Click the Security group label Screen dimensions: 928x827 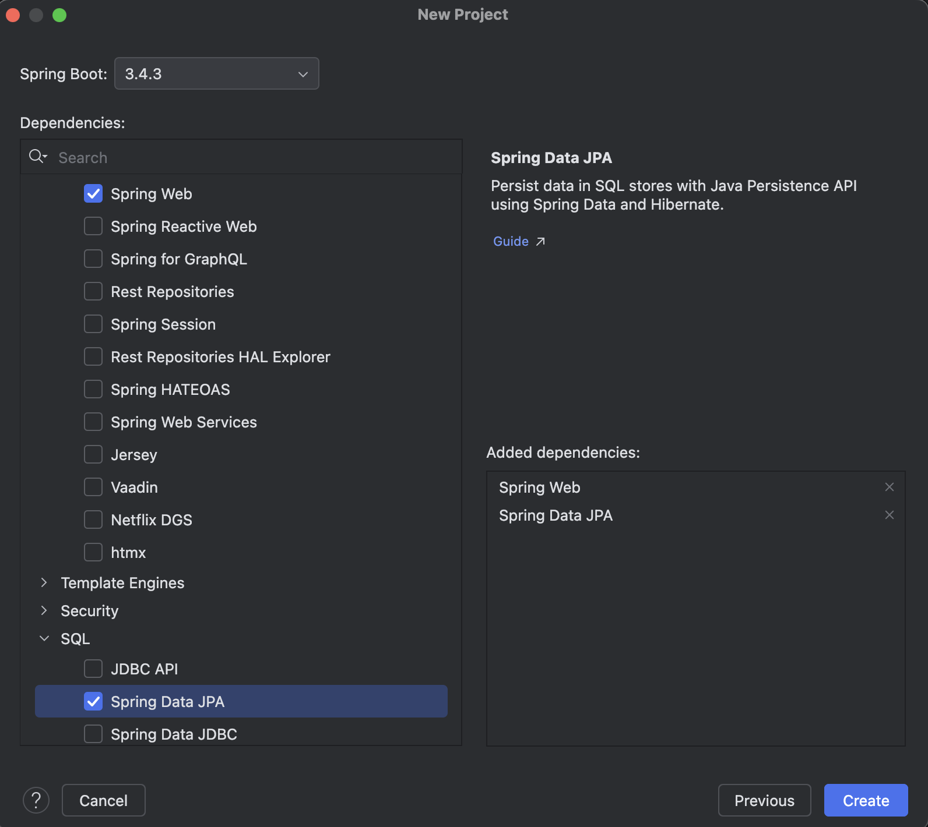tap(89, 610)
